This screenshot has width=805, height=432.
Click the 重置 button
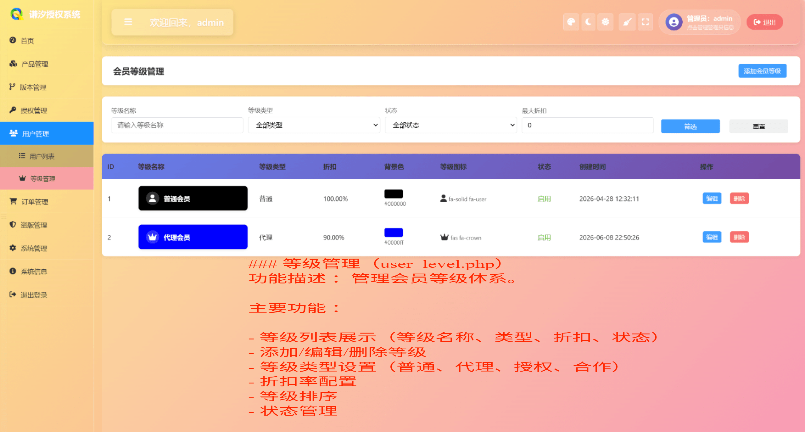pos(758,126)
